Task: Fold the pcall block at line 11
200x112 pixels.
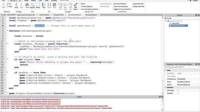Action: point(7,44)
